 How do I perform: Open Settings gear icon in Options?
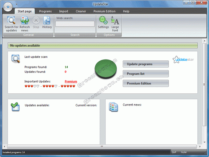point(103,20)
